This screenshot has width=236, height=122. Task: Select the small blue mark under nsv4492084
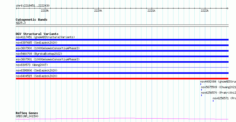click(x=201, y=84)
